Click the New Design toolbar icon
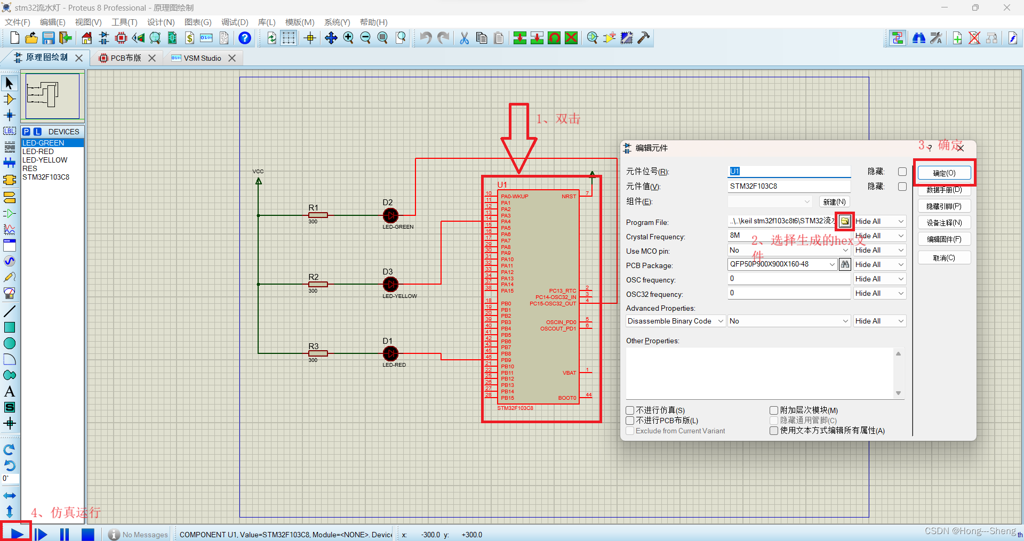 point(14,38)
